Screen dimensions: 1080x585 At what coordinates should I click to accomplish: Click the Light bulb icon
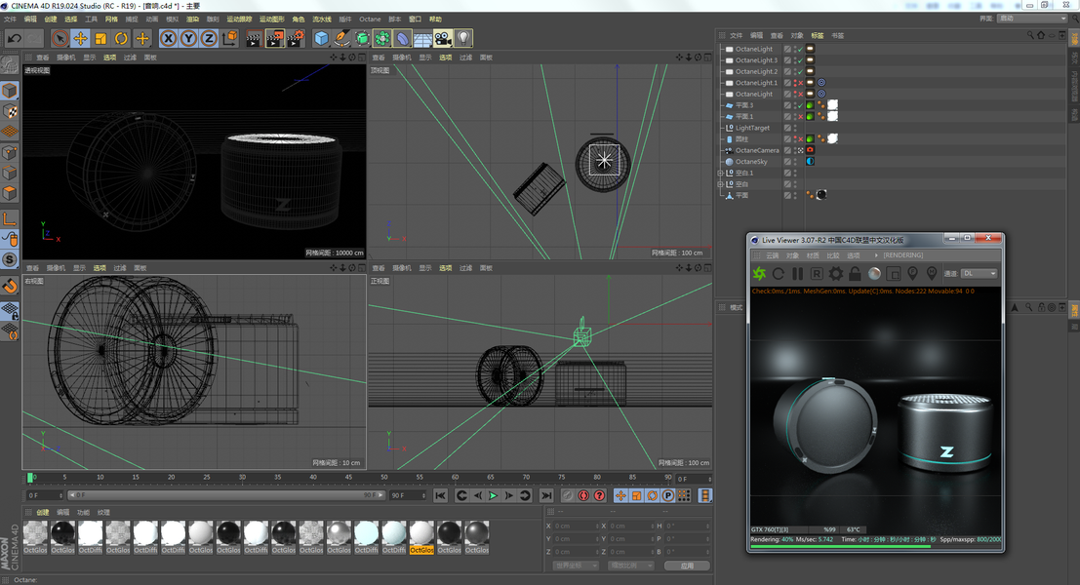[x=463, y=39]
